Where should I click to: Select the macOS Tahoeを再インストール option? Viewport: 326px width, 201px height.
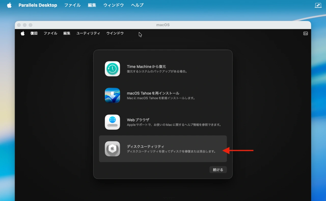click(x=163, y=95)
